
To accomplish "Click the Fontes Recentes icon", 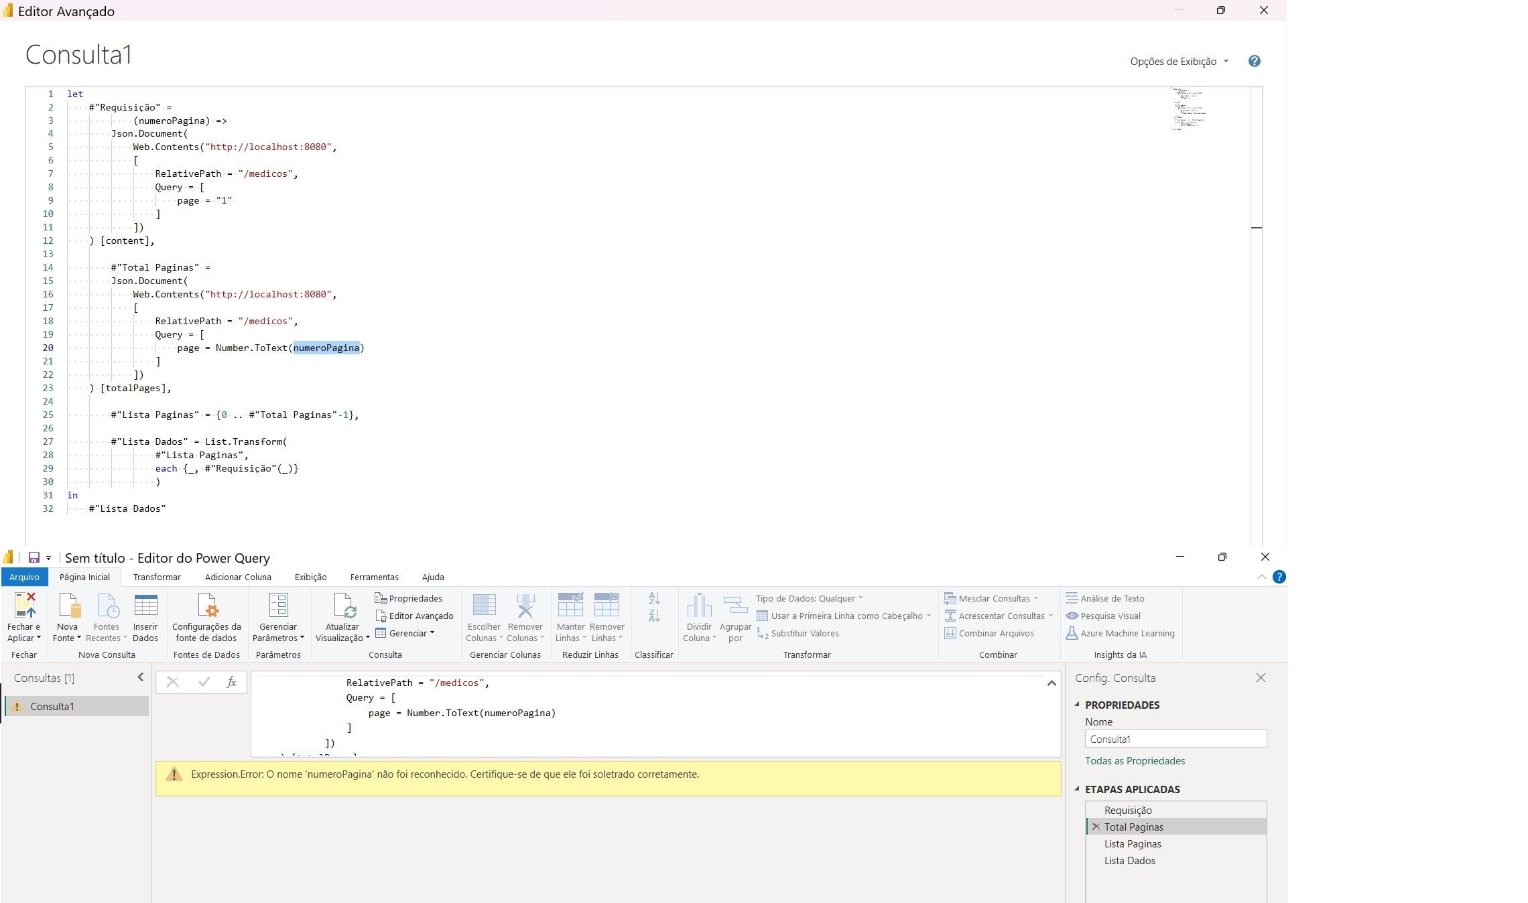I will [x=107, y=605].
